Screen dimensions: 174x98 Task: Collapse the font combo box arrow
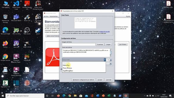(x=105, y=60)
